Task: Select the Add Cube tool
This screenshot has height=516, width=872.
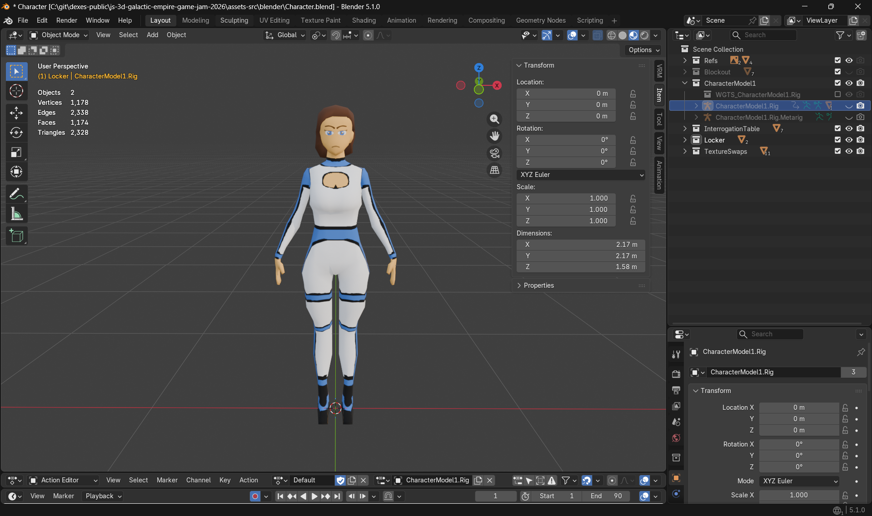Action: (x=16, y=236)
